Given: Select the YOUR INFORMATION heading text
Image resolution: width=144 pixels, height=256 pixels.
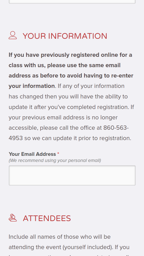Looking at the screenshot, I should pyautogui.click(x=65, y=36).
